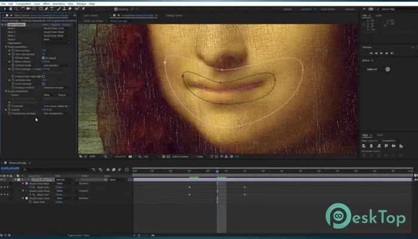Toggle the Invert overlaps checkbox
Image resolution: width=418 pixels, height=239 pixels.
tap(43, 84)
